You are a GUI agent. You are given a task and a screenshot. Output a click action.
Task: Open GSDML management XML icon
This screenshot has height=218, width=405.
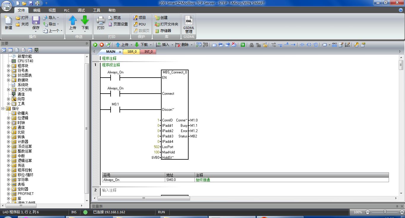click(189, 20)
